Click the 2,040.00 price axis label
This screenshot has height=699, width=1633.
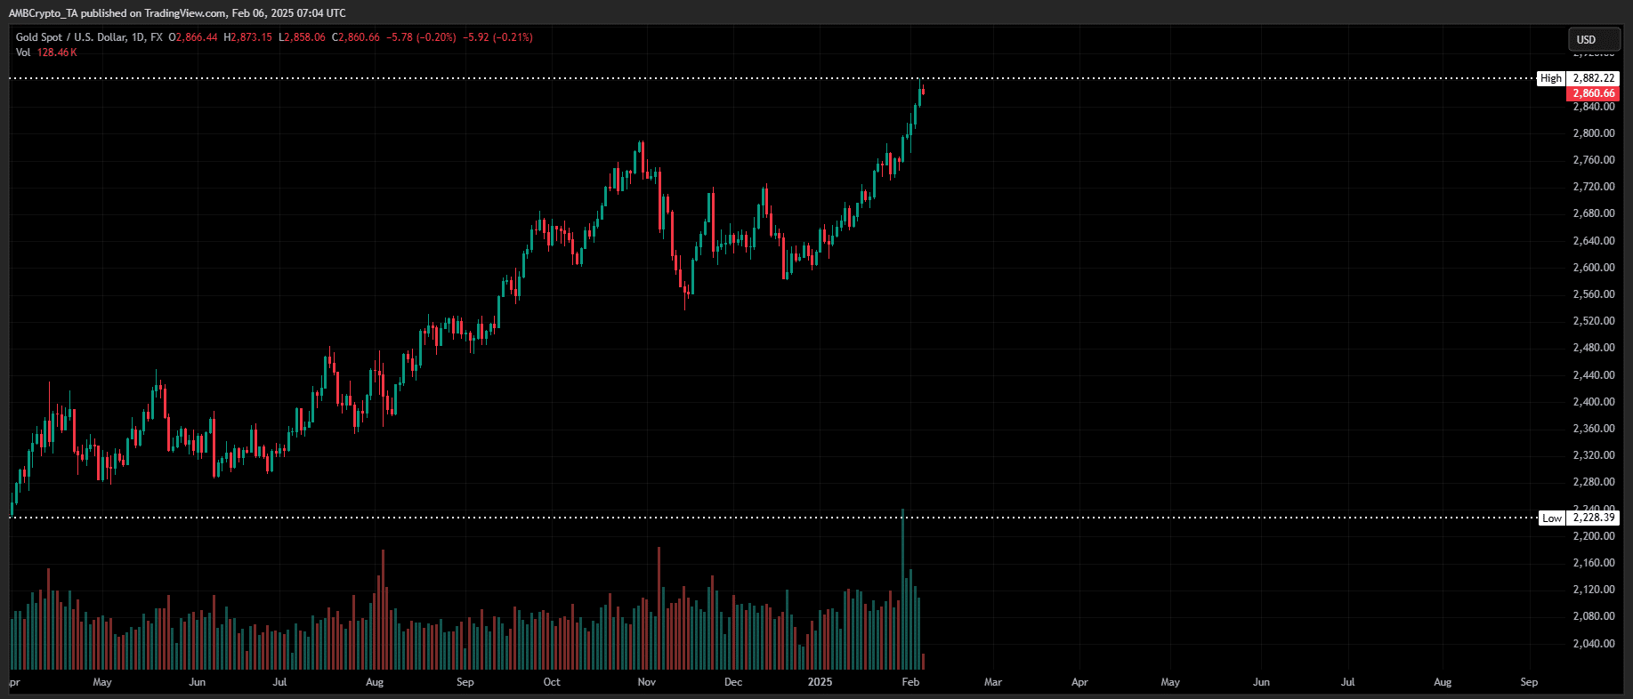tap(1593, 644)
